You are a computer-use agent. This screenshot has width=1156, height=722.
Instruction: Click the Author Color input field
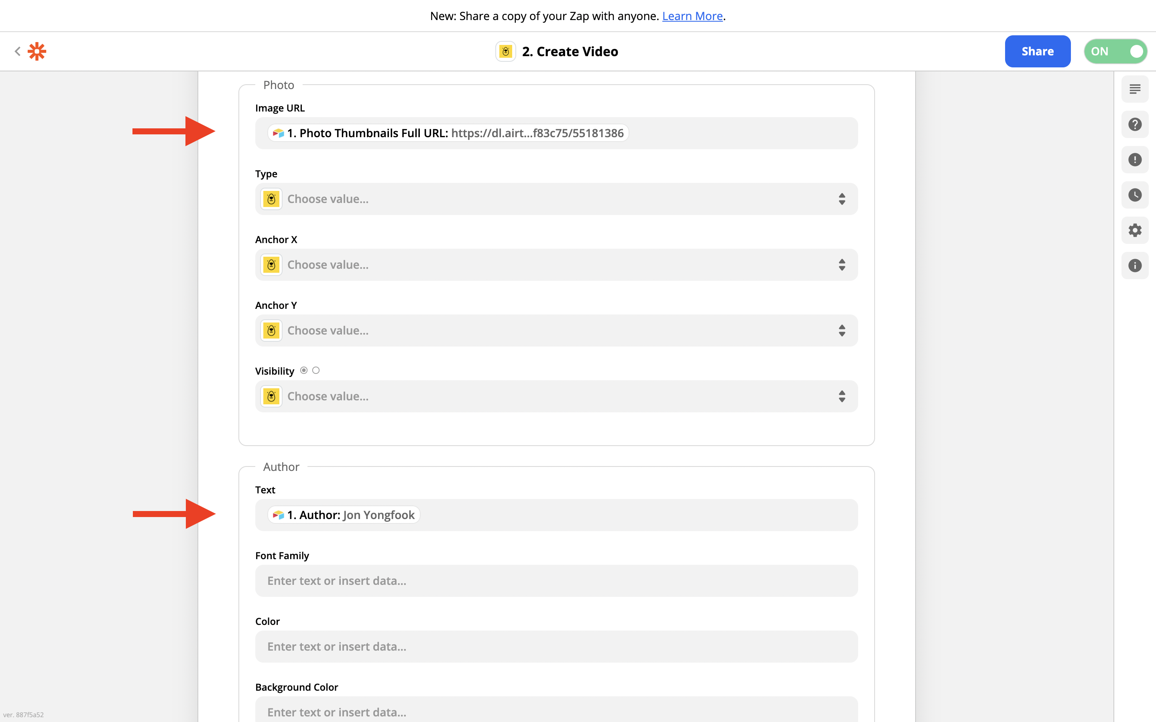click(556, 646)
